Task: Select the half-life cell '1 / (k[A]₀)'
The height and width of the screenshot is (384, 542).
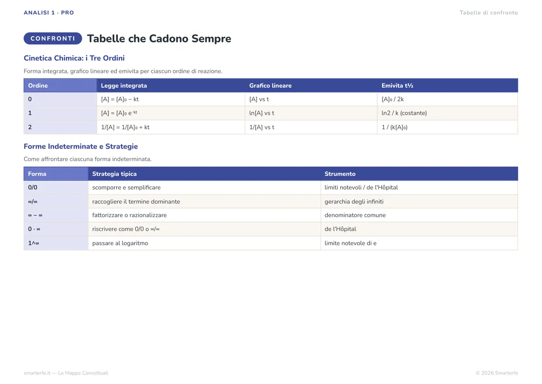Action: click(x=448, y=127)
